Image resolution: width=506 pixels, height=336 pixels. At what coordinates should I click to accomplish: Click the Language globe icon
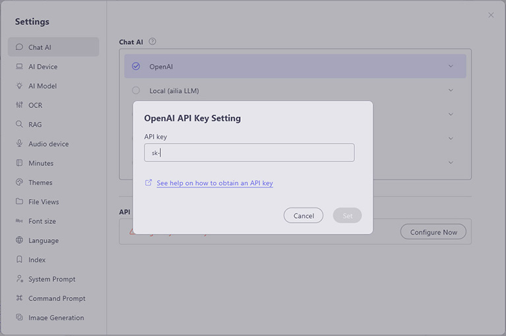pos(19,240)
